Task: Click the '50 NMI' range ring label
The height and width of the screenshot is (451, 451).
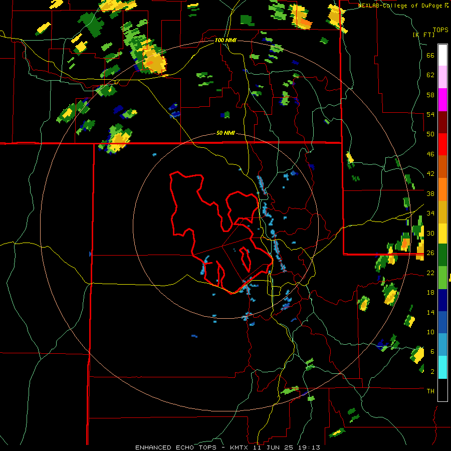Action: pyautogui.click(x=225, y=133)
